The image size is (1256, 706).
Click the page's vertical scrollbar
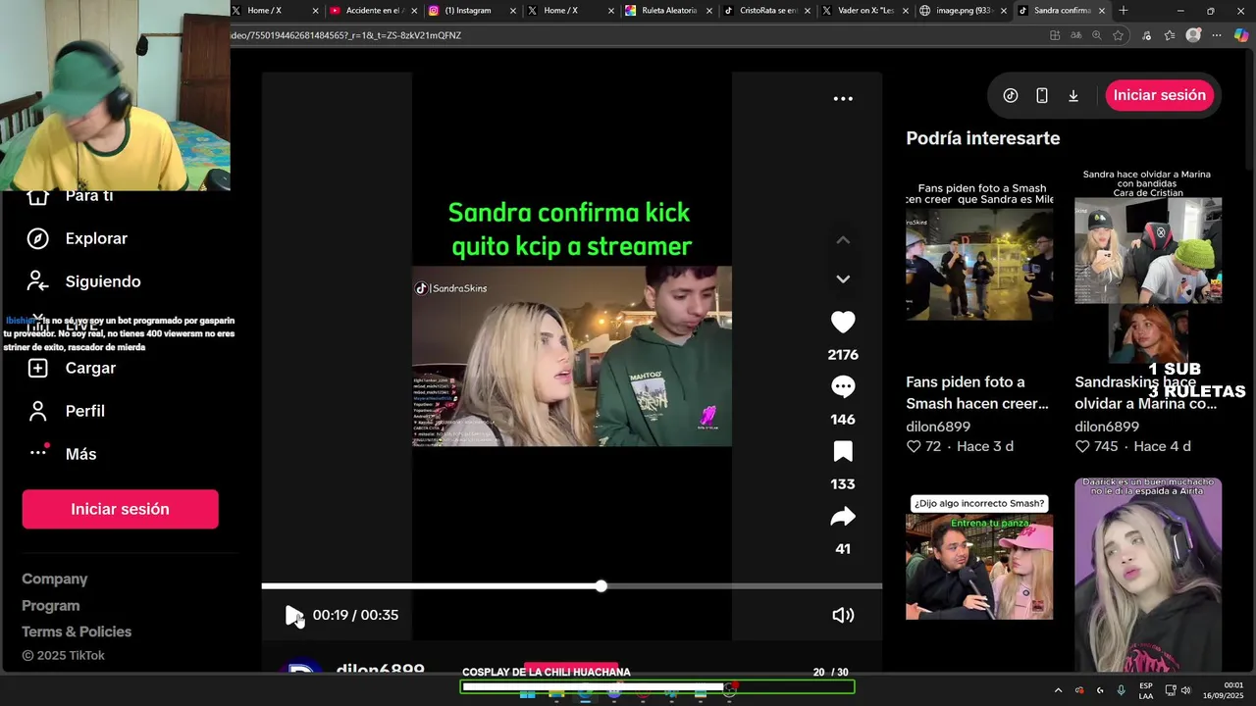(x=1248, y=108)
